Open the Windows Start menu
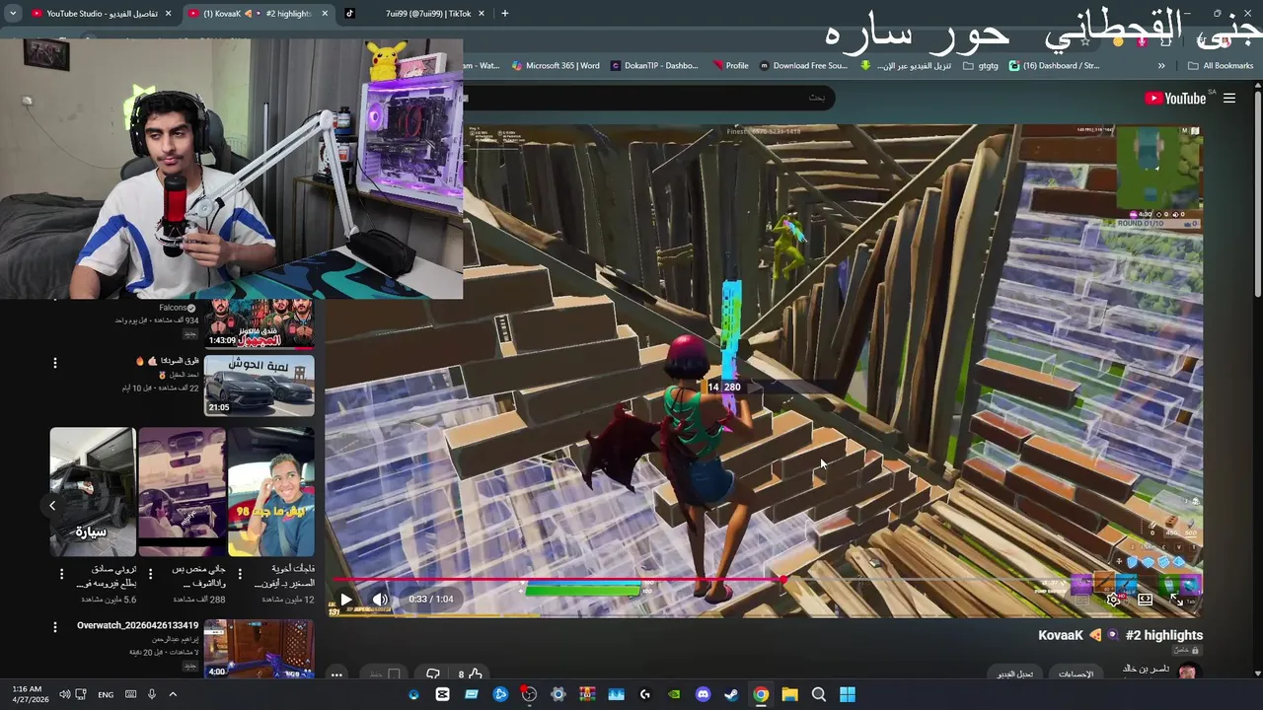The width and height of the screenshot is (1263, 710). (848, 694)
